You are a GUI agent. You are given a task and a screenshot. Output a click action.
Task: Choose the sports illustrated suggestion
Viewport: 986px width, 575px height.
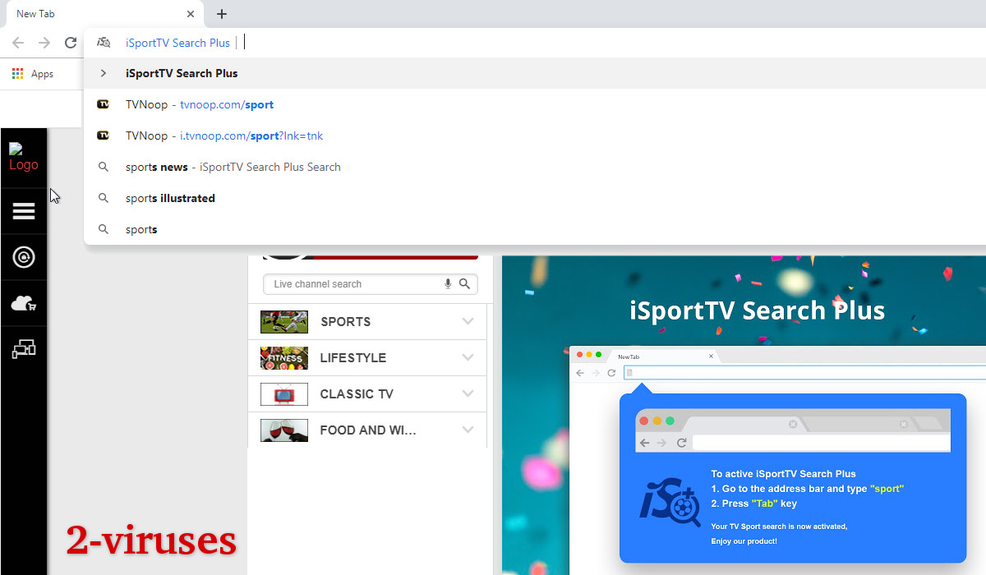[x=535, y=198]
